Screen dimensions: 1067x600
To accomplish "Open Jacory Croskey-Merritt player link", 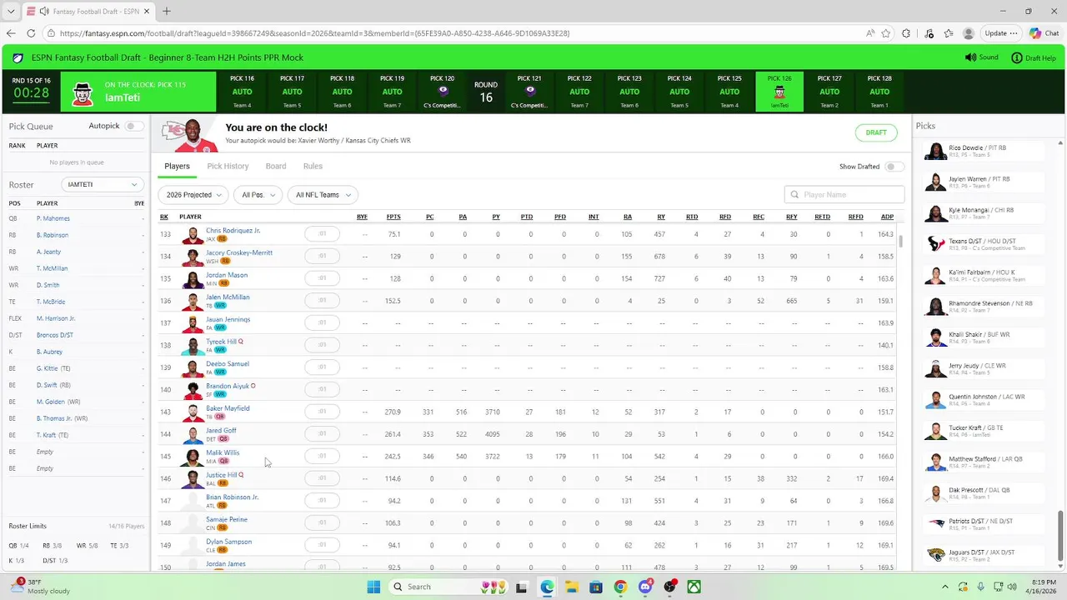I will 239,252.
